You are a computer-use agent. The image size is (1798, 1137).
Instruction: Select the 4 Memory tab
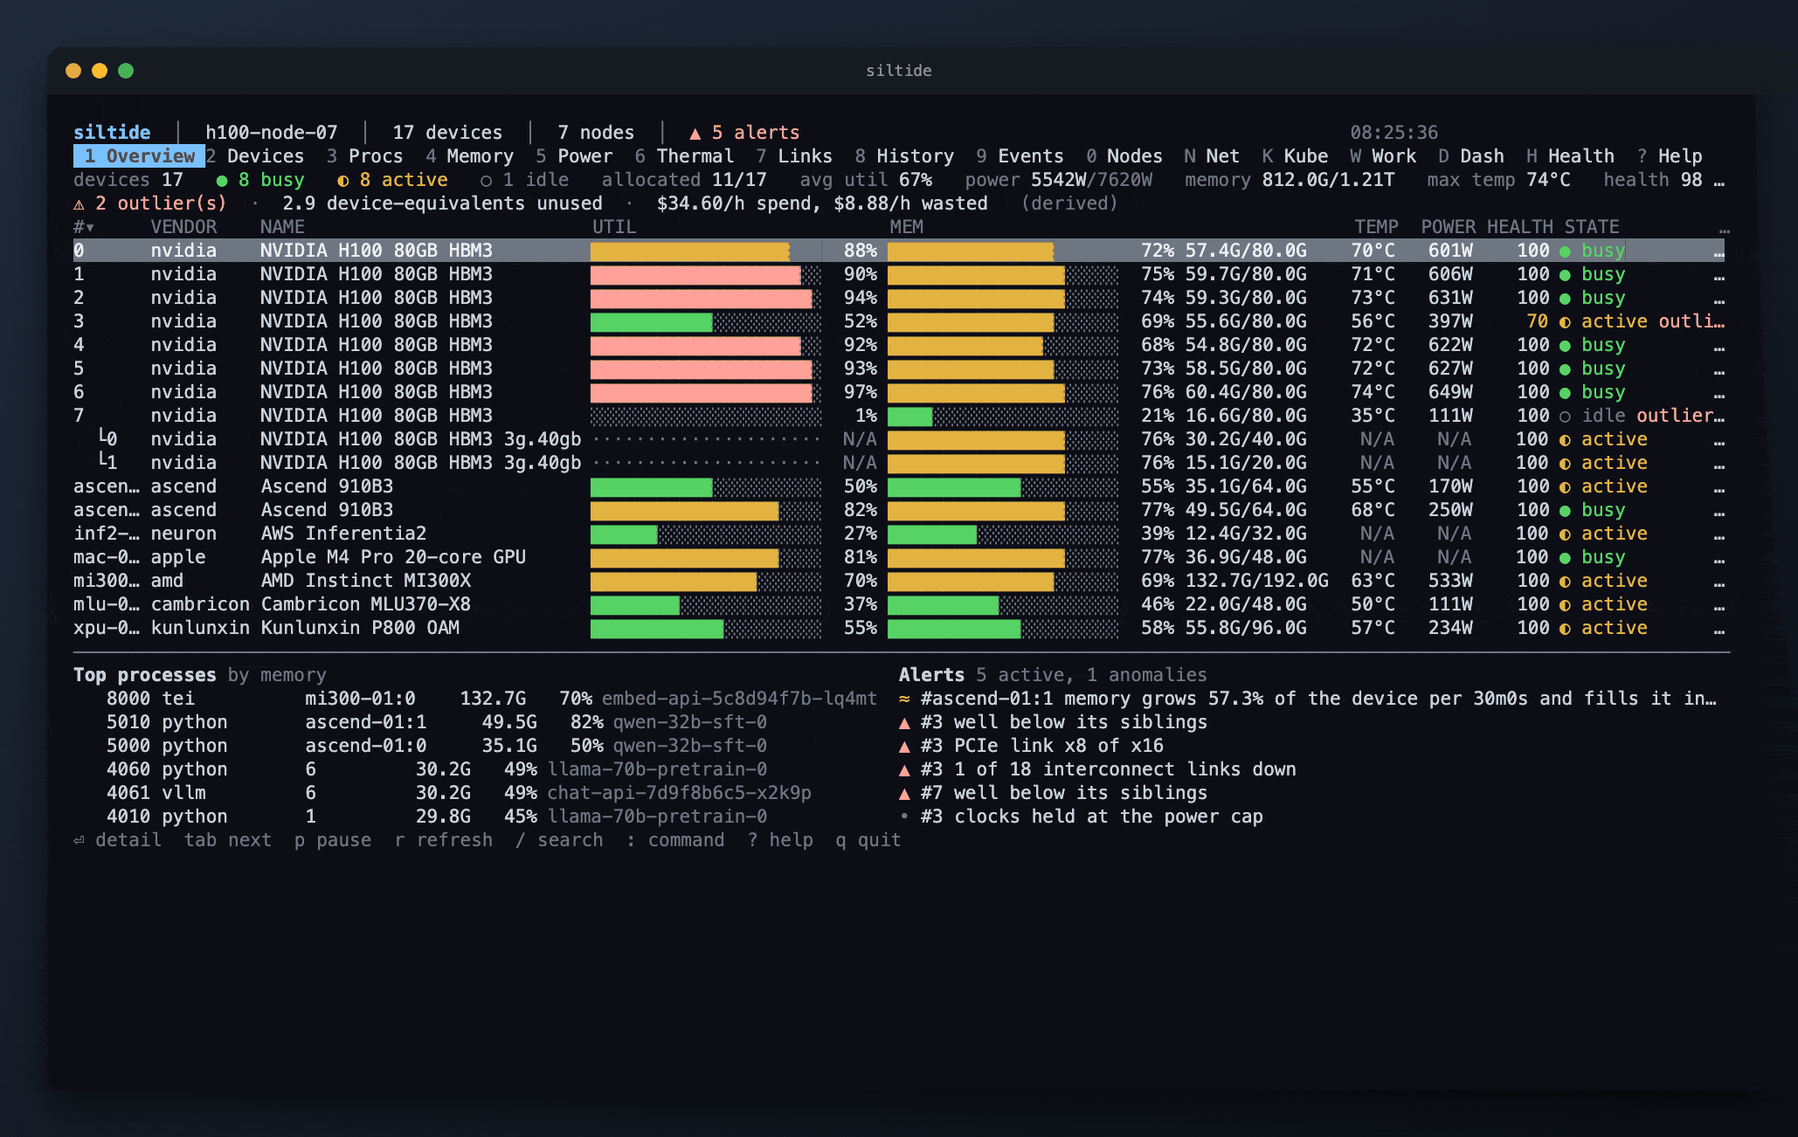pos(469,156)
